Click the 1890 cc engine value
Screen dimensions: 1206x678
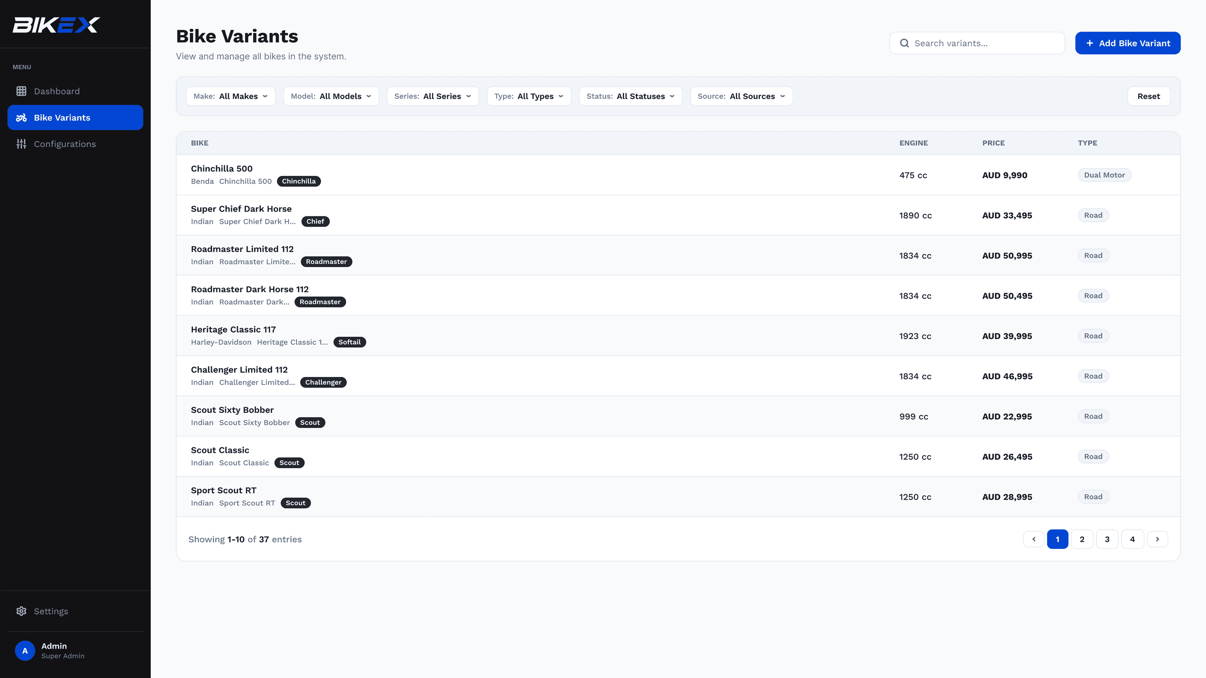[x=915, y=215]
